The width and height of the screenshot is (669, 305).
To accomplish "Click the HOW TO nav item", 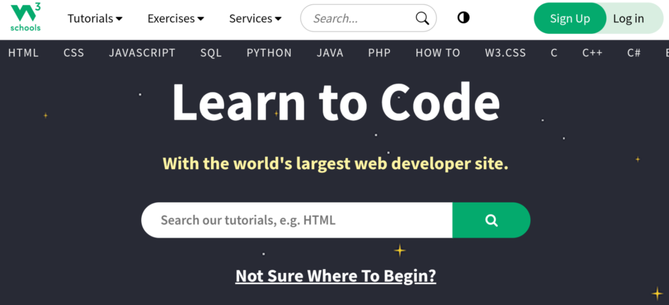I will click(x=438, y=53).
